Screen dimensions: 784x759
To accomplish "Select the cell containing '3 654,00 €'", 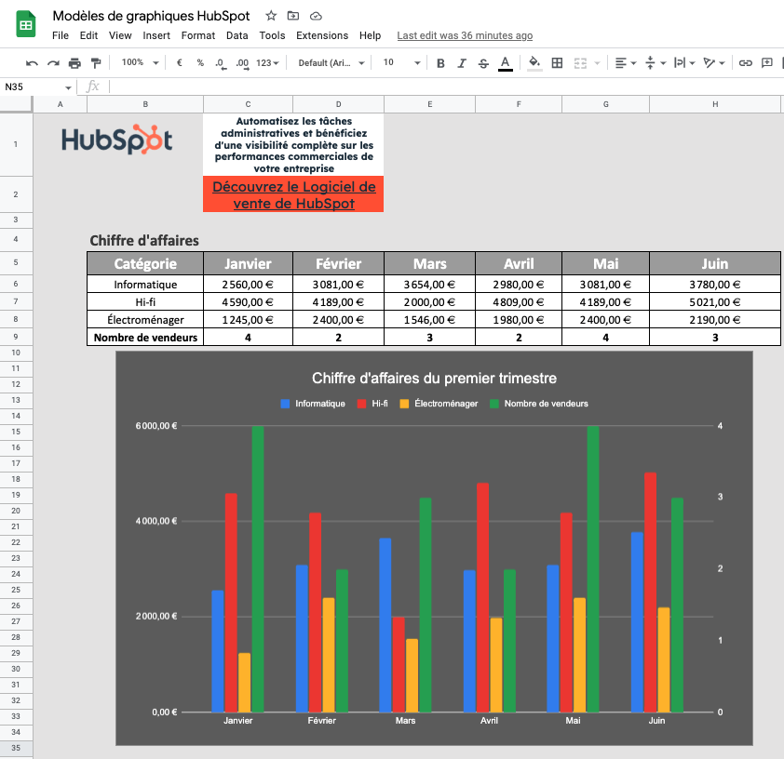I will pos(429,284).
